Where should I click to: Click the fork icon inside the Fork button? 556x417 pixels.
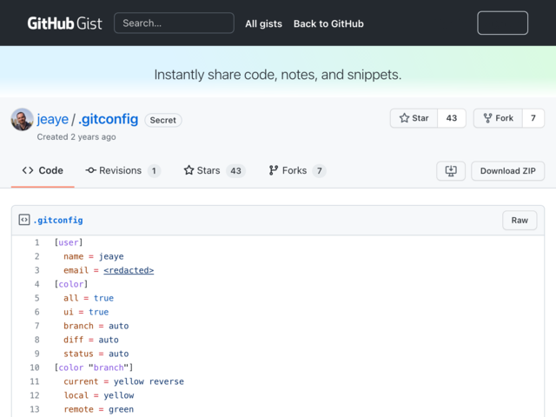tap(488, 118)
